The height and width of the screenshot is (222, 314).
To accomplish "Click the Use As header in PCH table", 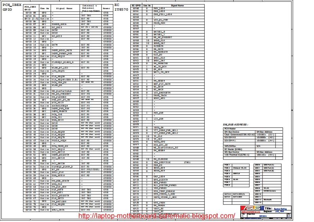I will point(45,8).
